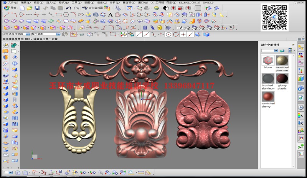Screen dimensions: 307x178
Task: Click the Undo arrow icon
Action: [69, 8]
